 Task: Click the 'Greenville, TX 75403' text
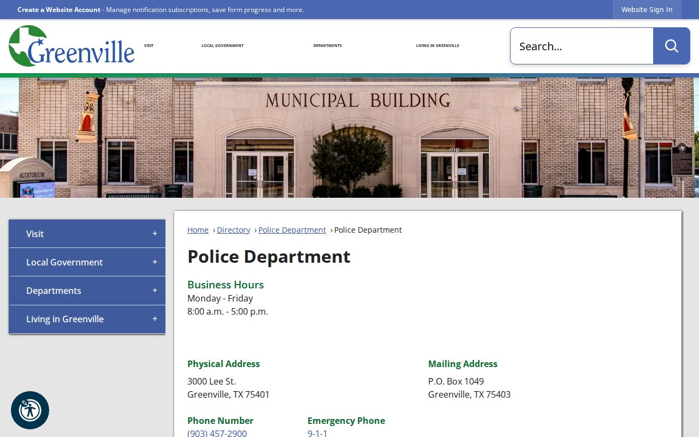tap(469, 394)
